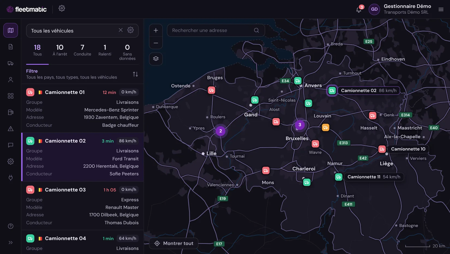The image size is (450, 254).
Task: Open the dashboard grid icon in sidebar
Action: (11, 96)
